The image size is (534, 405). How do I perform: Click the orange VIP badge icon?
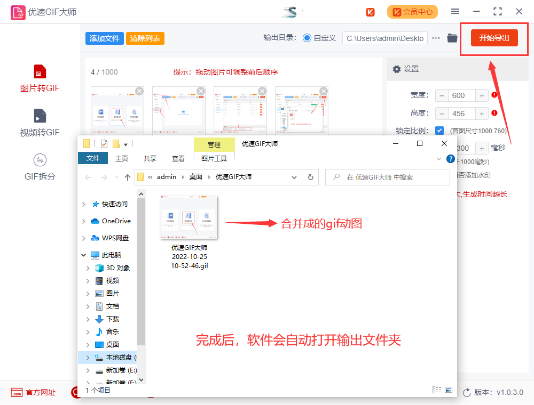[x=370, y=12]
